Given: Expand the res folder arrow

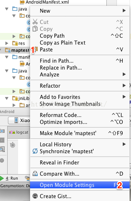Looking at the screenshot, I should 7,43.
